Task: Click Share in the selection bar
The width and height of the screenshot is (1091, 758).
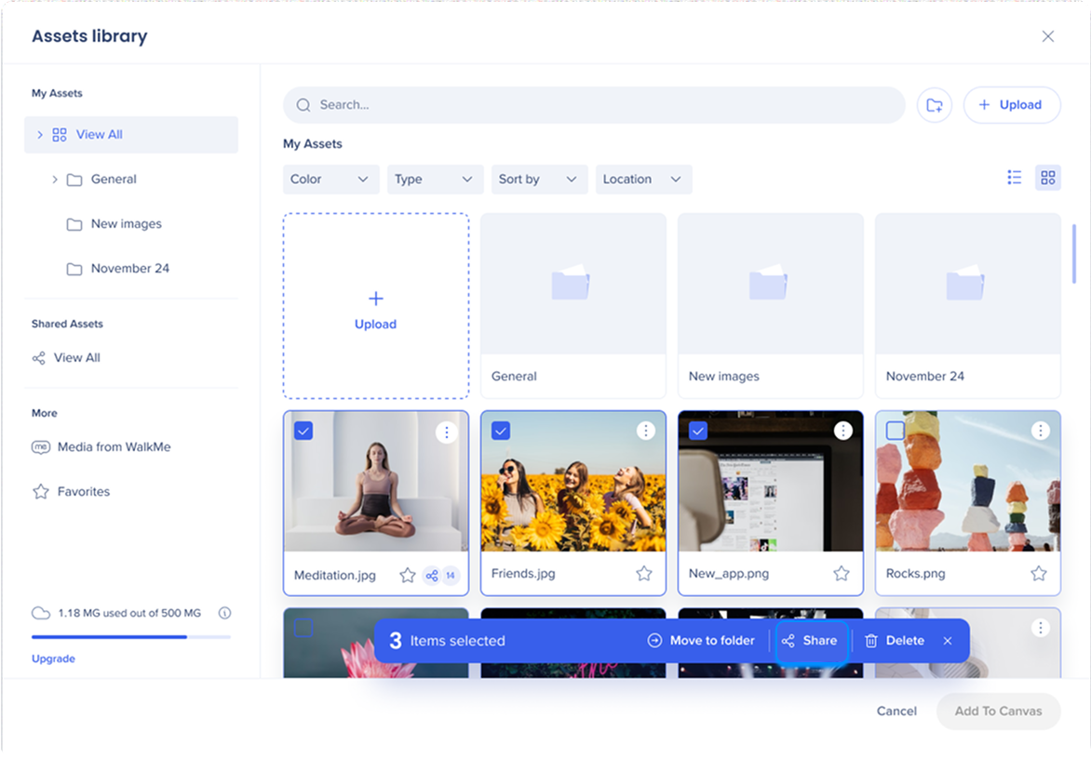Action: [x=810, y=641]
